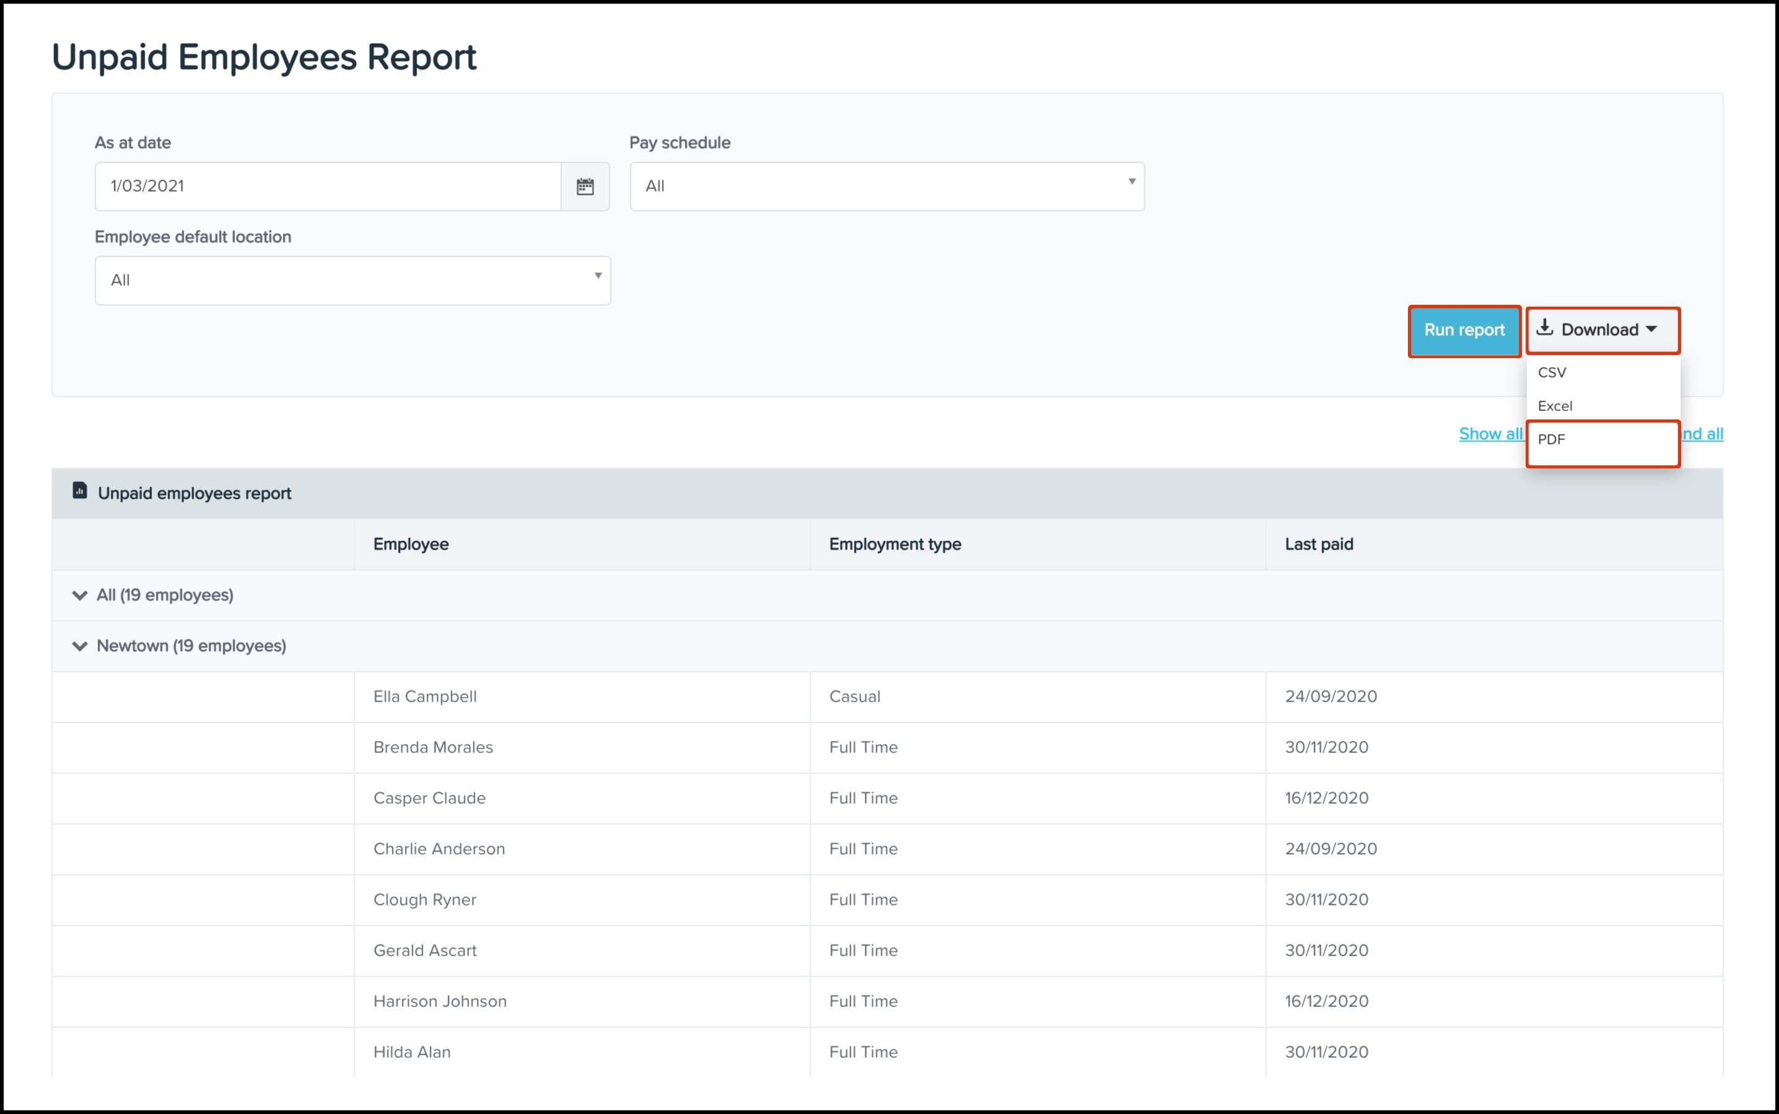Open the calendar date picker icon
Screen dimensions: 1779x1114
585,186
